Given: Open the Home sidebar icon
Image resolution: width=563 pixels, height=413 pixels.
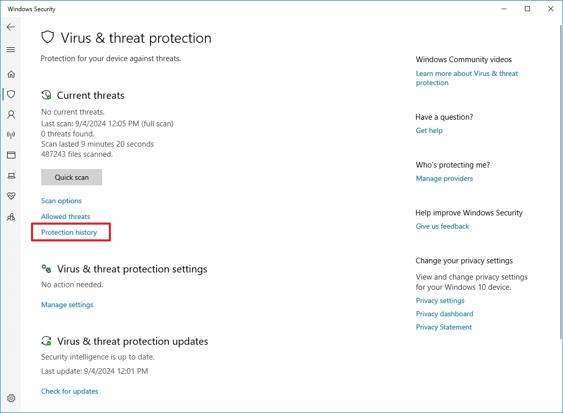Looking at the screenshot, I should coord(11,74).
